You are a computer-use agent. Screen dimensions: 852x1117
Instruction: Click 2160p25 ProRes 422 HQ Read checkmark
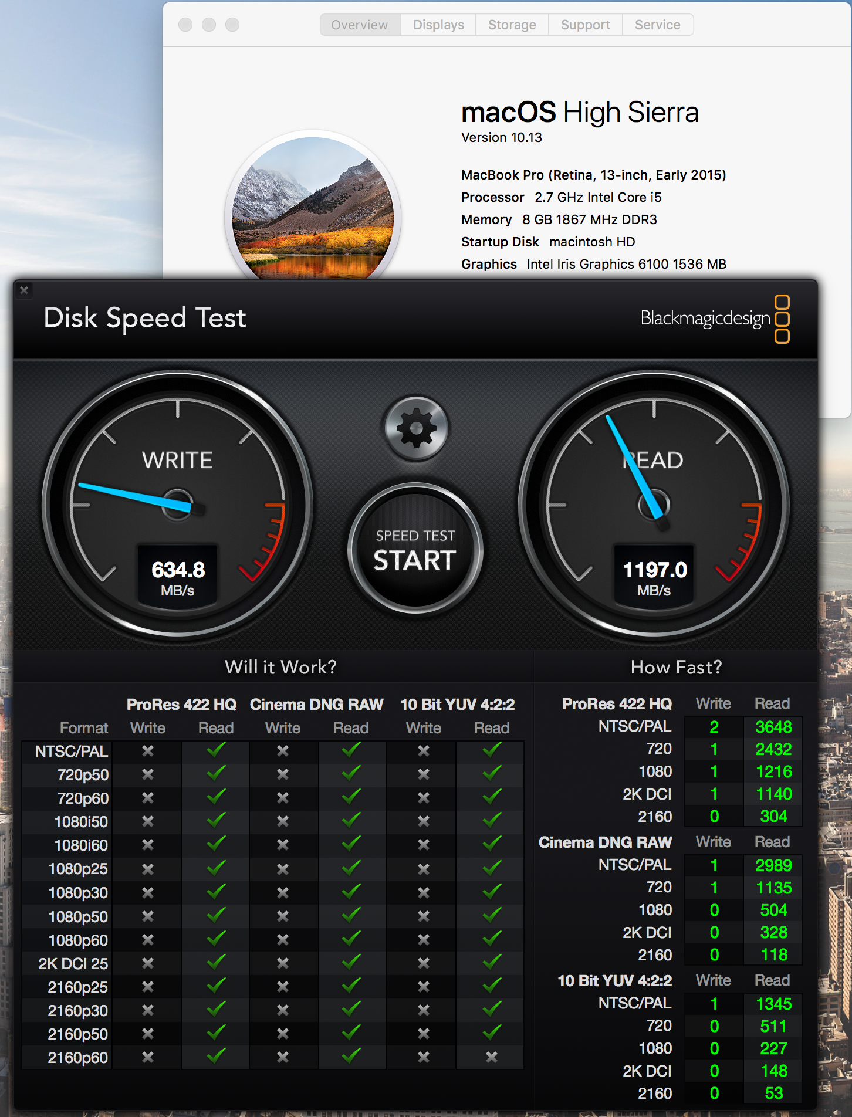pos(216,986)
